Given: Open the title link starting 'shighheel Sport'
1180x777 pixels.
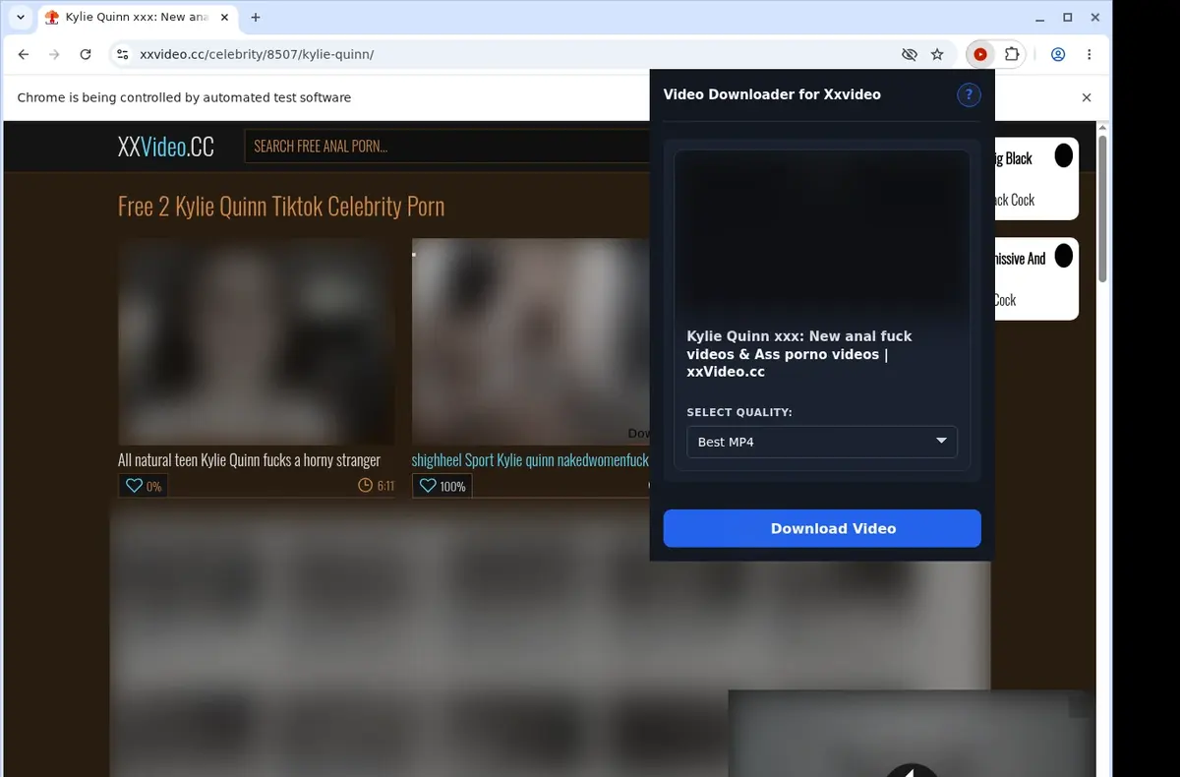Looking at the screenshot, I should point(530,459).
